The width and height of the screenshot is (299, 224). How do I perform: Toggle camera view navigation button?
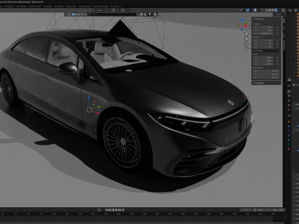pyautogui.click(x=246, y=44)
